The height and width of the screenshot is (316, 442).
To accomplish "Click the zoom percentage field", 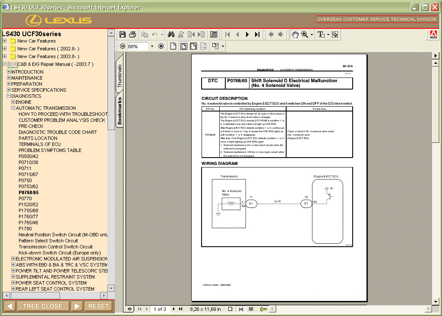I will (x=138, y=46).
